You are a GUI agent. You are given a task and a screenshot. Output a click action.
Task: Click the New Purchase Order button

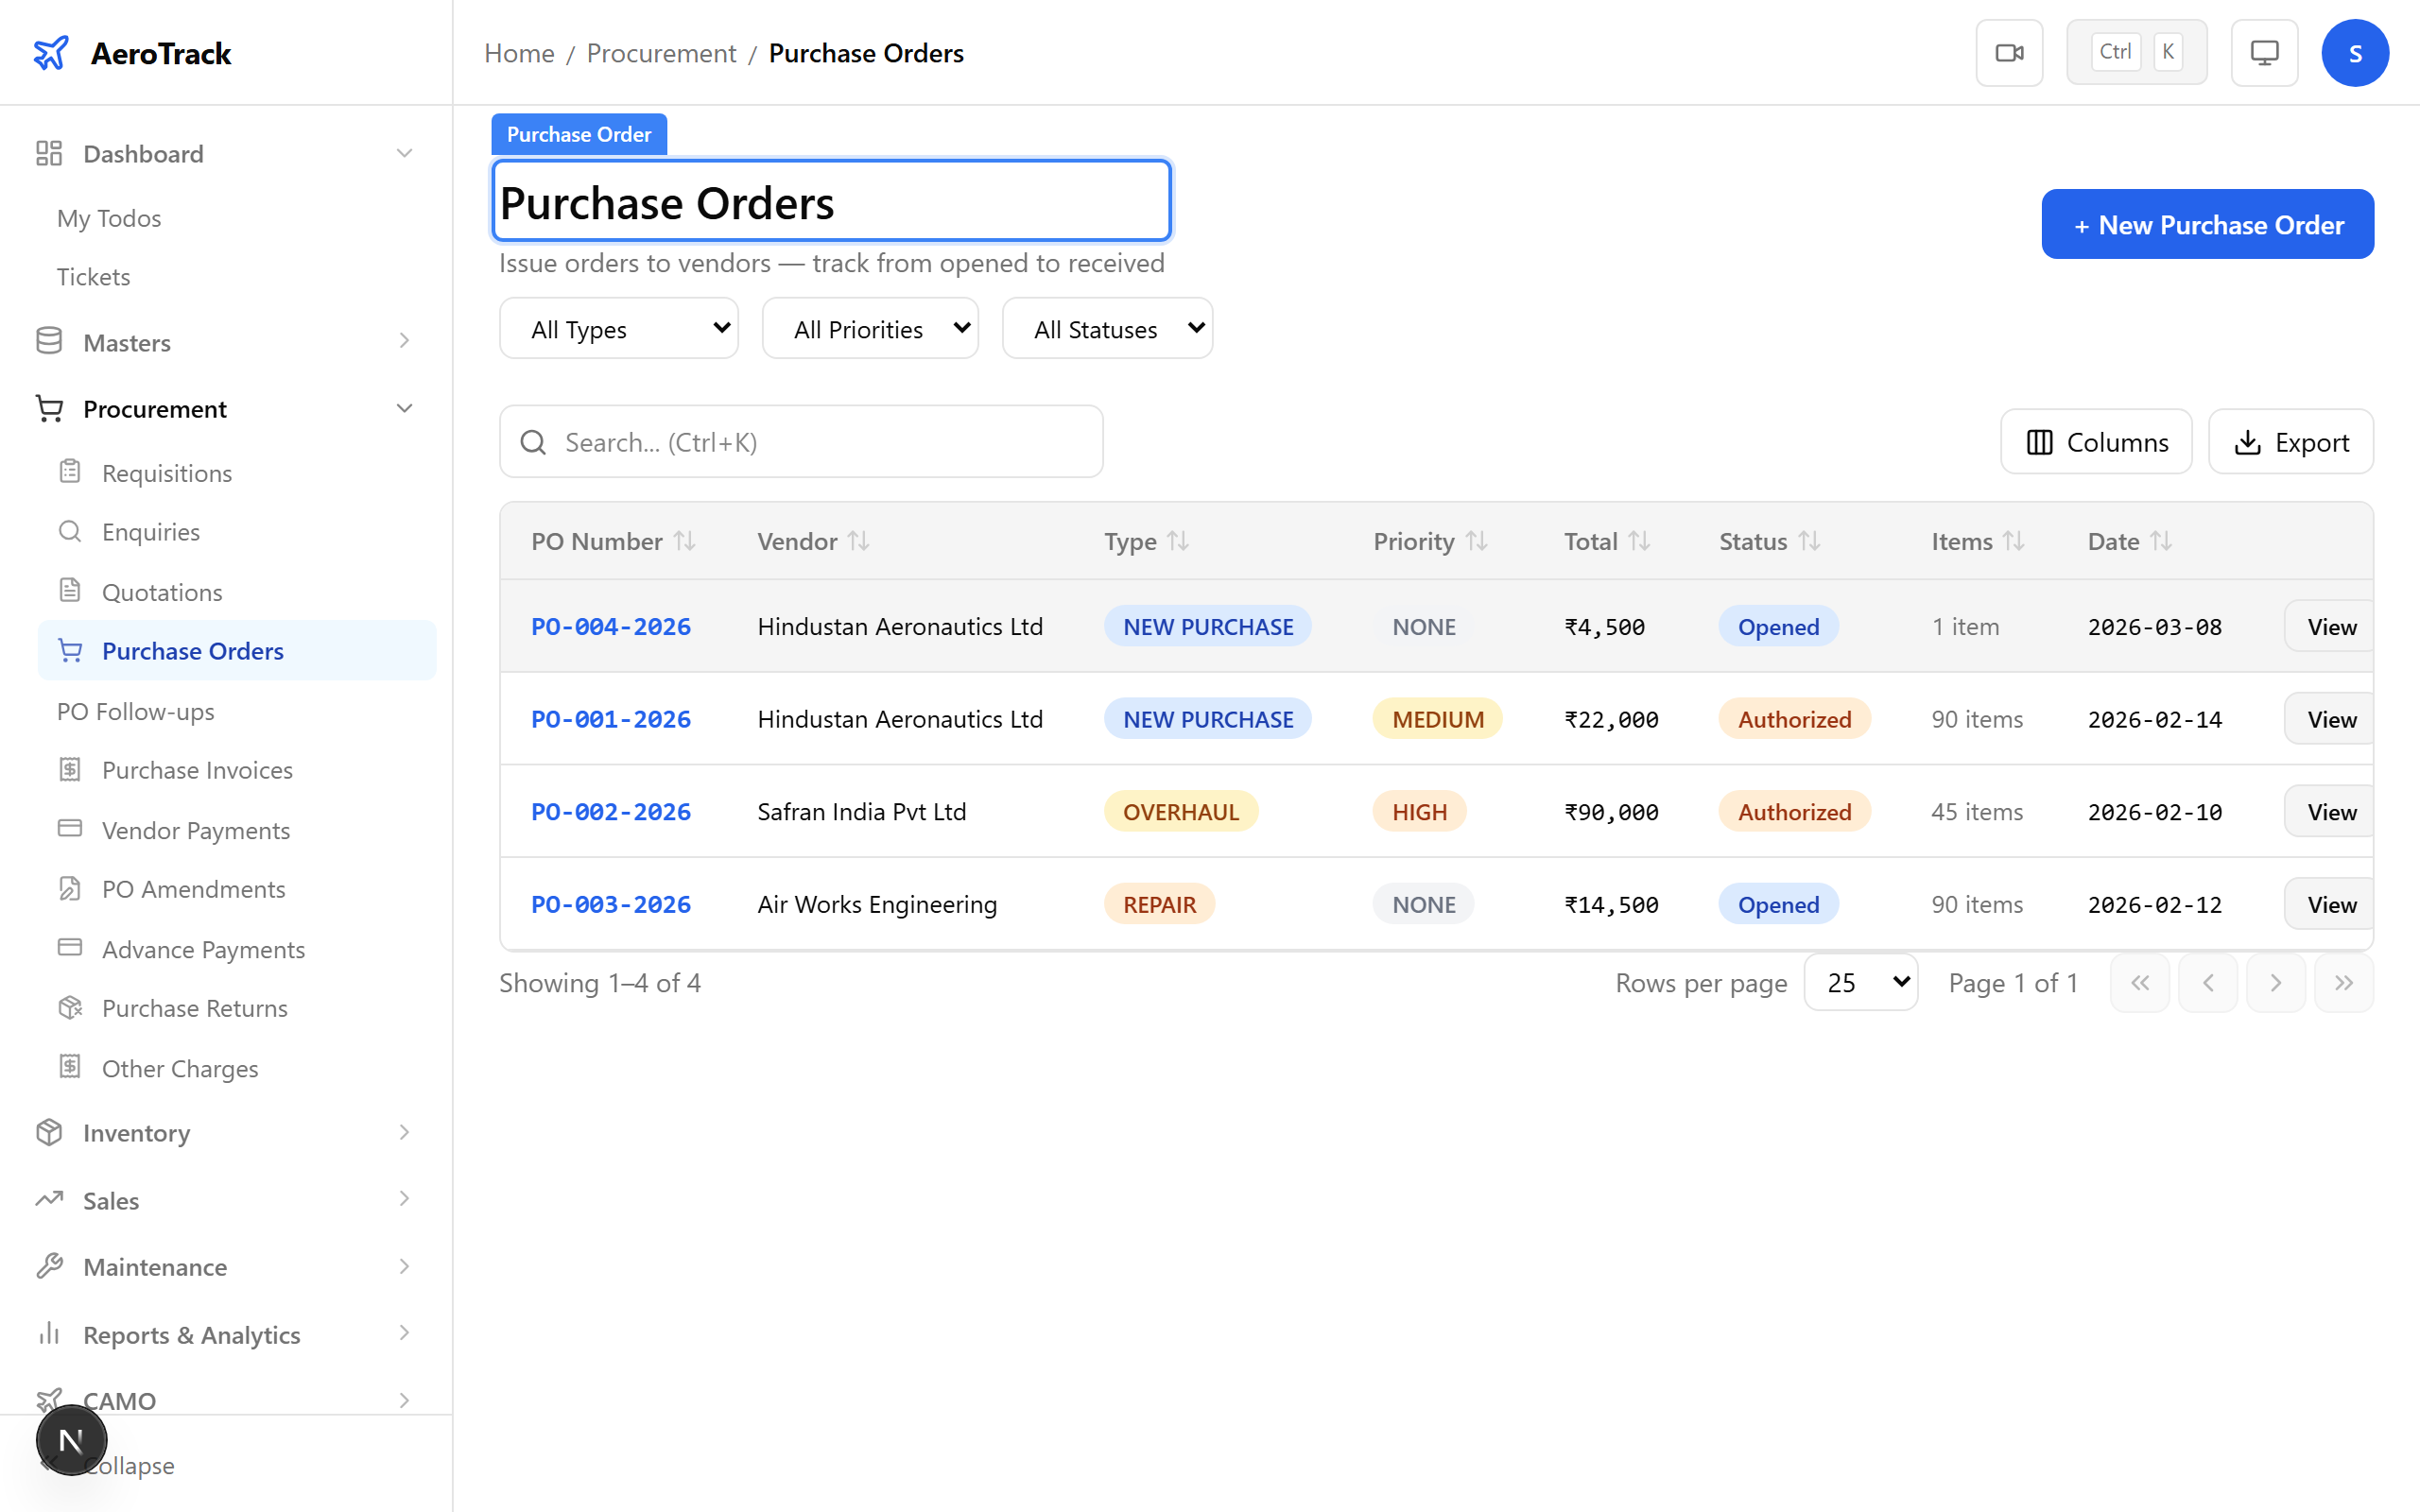click(x=2207, y=224)
